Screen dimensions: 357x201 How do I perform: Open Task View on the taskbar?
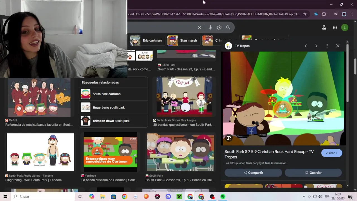pyautogui.click(x=80, y=197)
